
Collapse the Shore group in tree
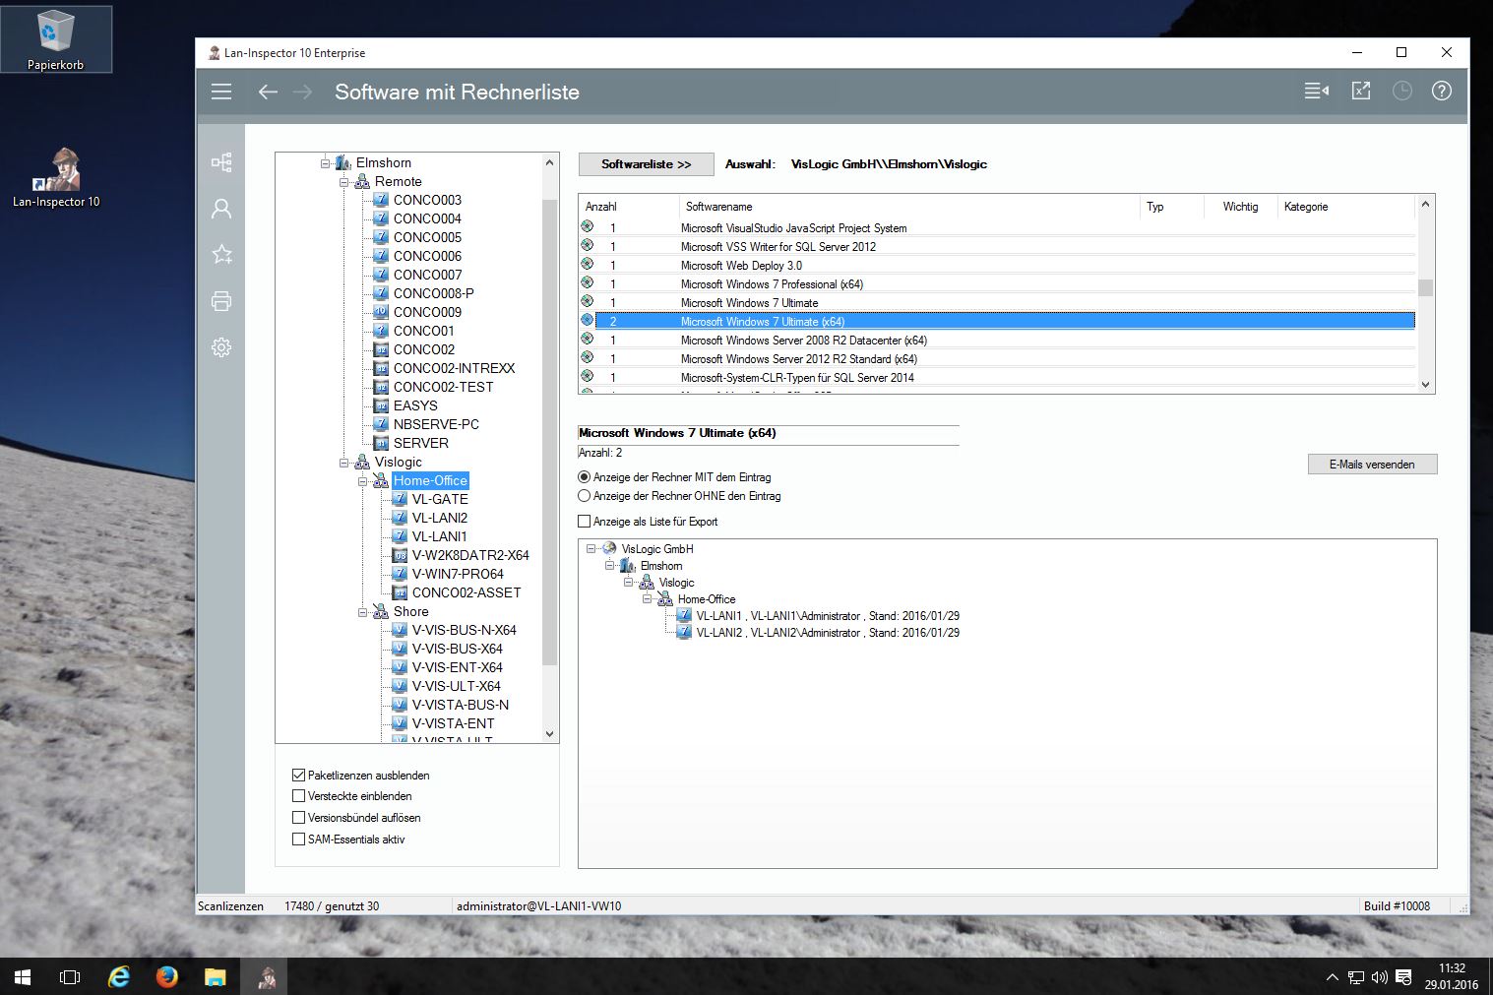(x=363, y=612)
